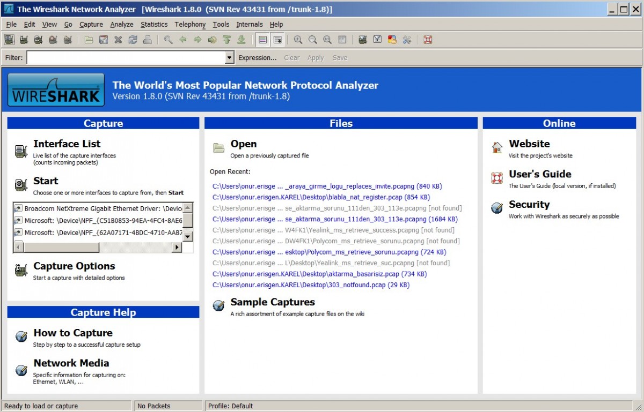Click the interface list scroll down arrow
644x412 pixels.
coord(188,236)
